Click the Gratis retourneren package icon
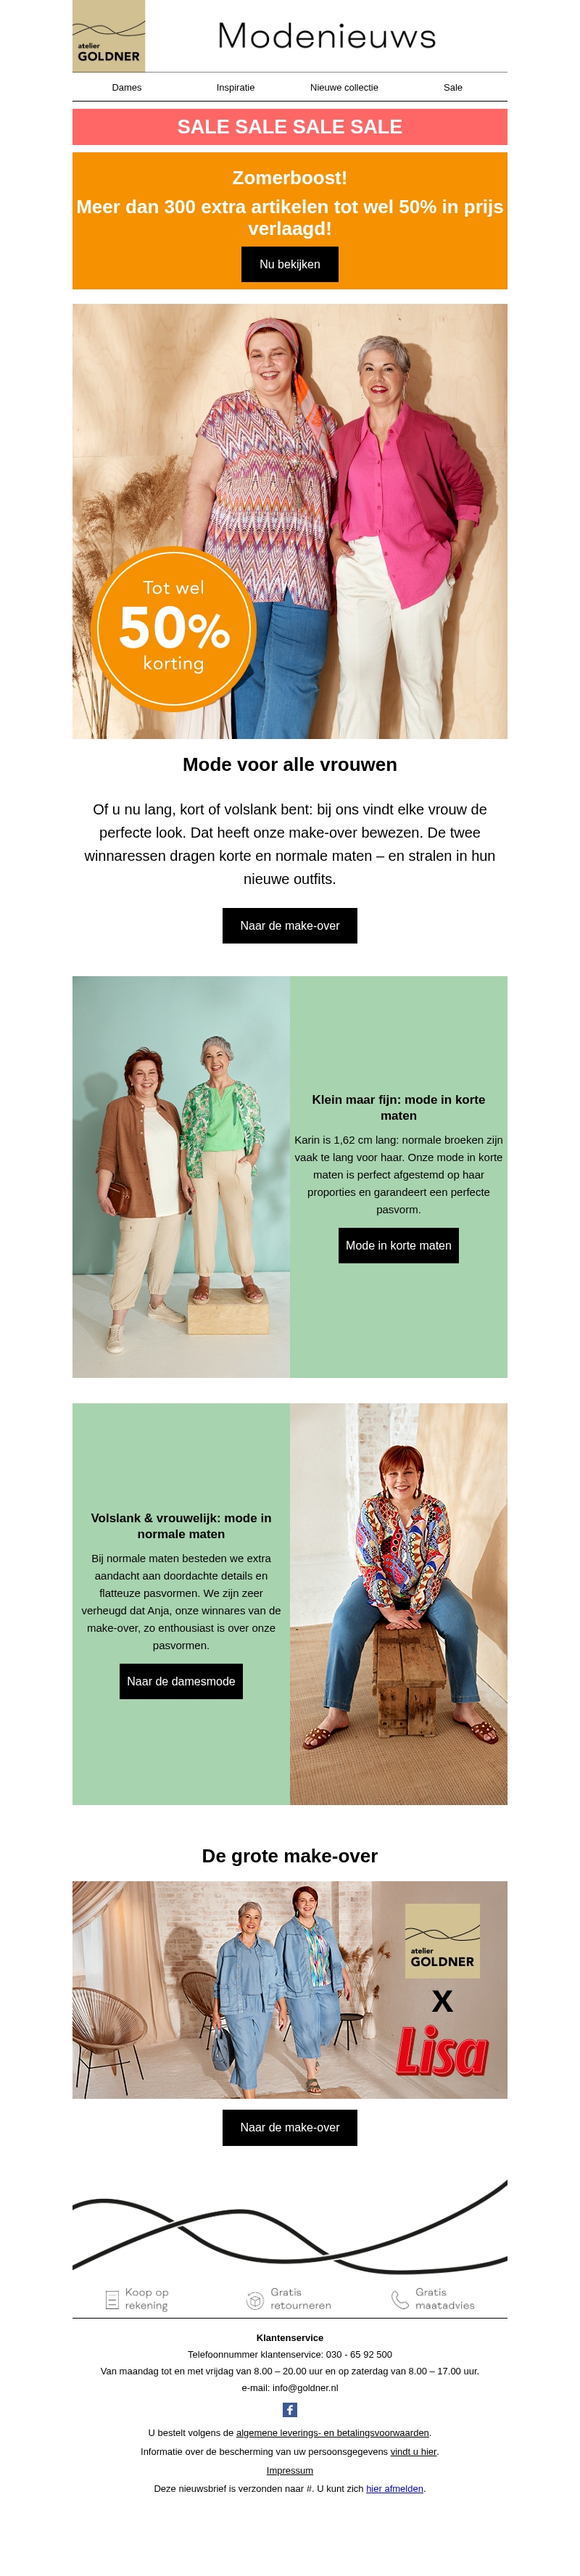The width and height of the screenshot is (580, 2576). point(255,2300)
